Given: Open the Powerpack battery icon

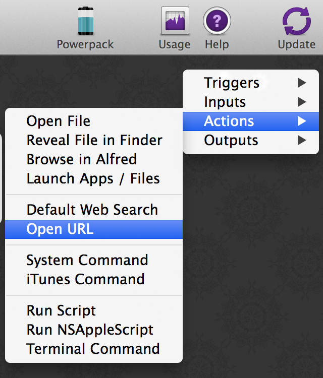Looking at the screenshot, I should [85, 21].
